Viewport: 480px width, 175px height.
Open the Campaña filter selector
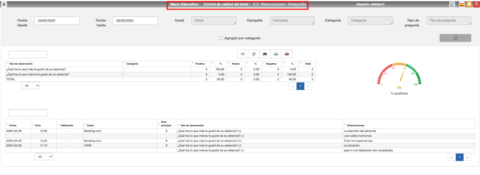click(292, 21)
